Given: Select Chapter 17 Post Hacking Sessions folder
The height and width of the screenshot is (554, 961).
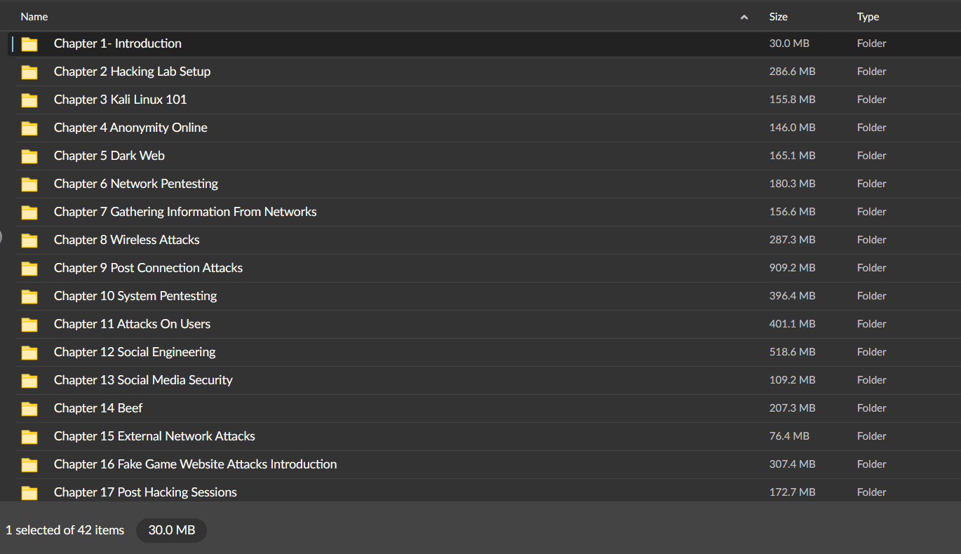Looking at the screenshot, I should click(x=145, y=492).
